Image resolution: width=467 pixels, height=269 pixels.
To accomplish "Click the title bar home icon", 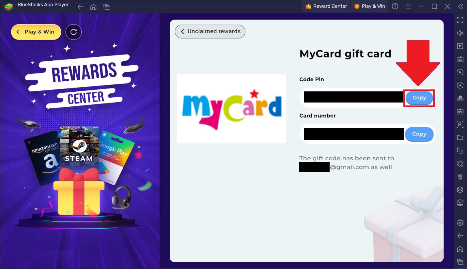I will click(93, 7).
